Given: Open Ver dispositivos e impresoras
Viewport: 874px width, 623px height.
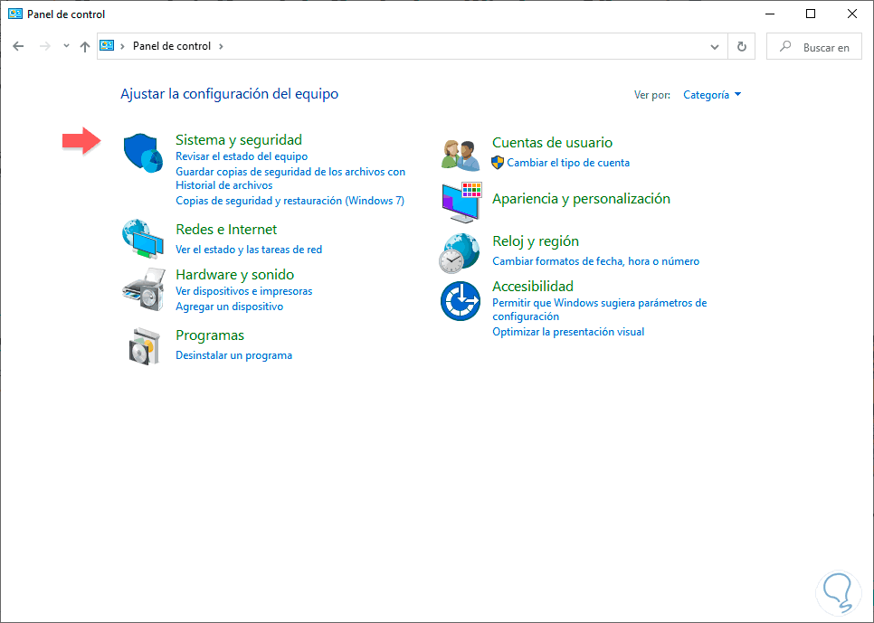Looking at the screenshot, I should (x=243, y=291).
